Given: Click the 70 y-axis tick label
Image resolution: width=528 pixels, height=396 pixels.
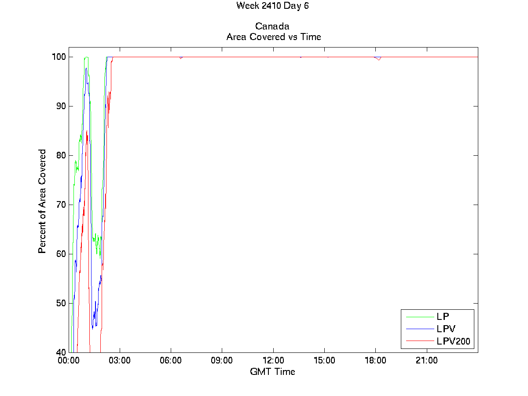Looking at the screenshot, I should 61,205.
